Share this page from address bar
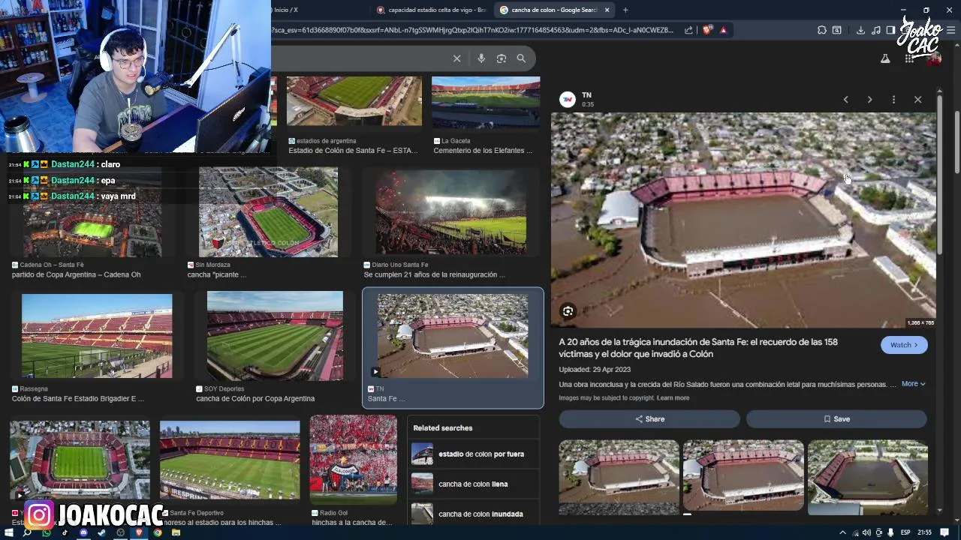This screenshot has width=961, height=540. click(x=688, y=30)
